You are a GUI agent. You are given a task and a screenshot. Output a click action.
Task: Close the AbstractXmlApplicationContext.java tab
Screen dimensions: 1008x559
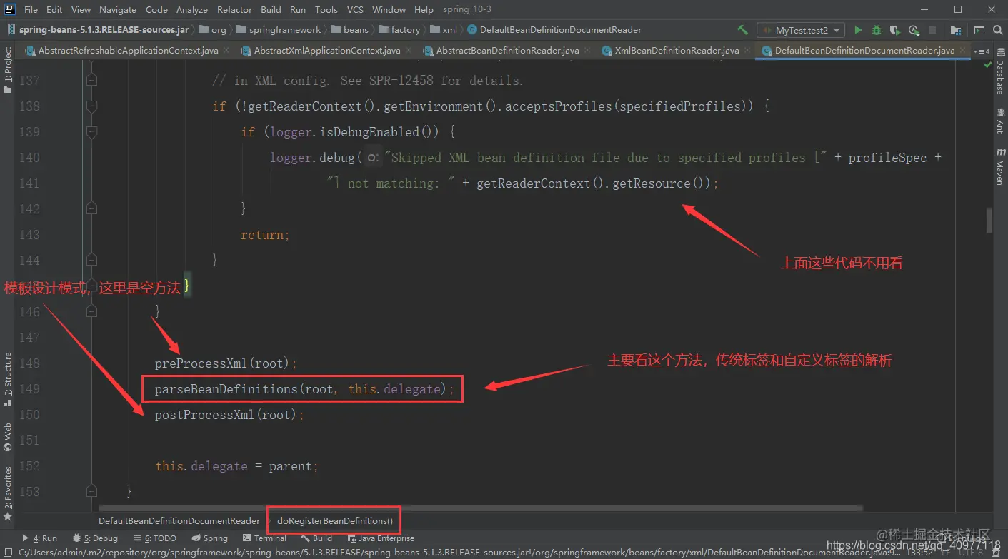(x=407, y=51)
